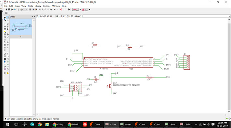
Task: Select sheet 1 thumbnail
Action: pyautogui.click(x=21, y=29)
